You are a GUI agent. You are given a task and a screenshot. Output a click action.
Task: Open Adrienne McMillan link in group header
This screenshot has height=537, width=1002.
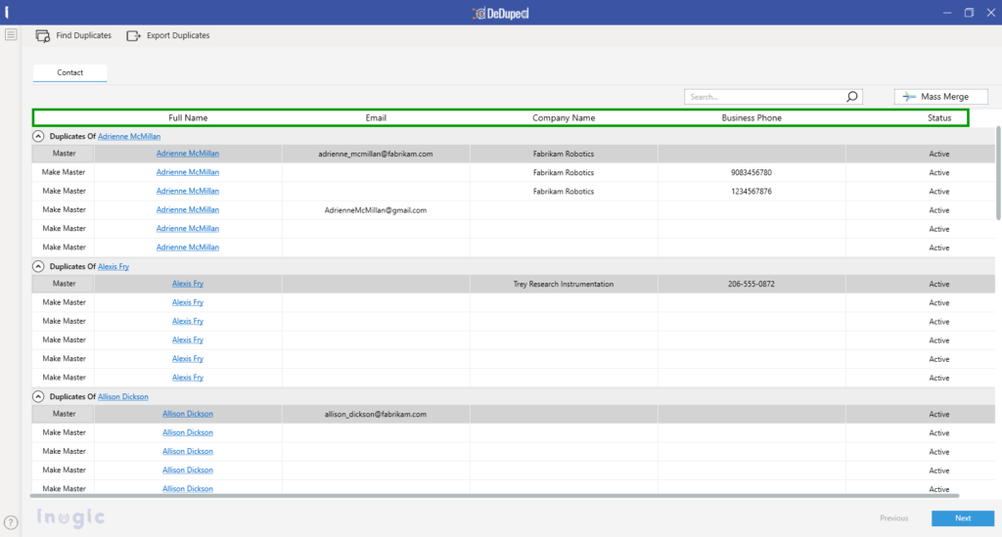click(129, 137)
